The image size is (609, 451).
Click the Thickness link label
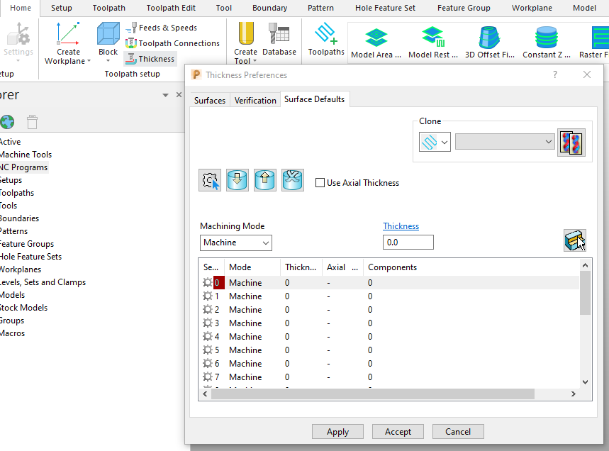pyautogui.click(x=401, y=226)
